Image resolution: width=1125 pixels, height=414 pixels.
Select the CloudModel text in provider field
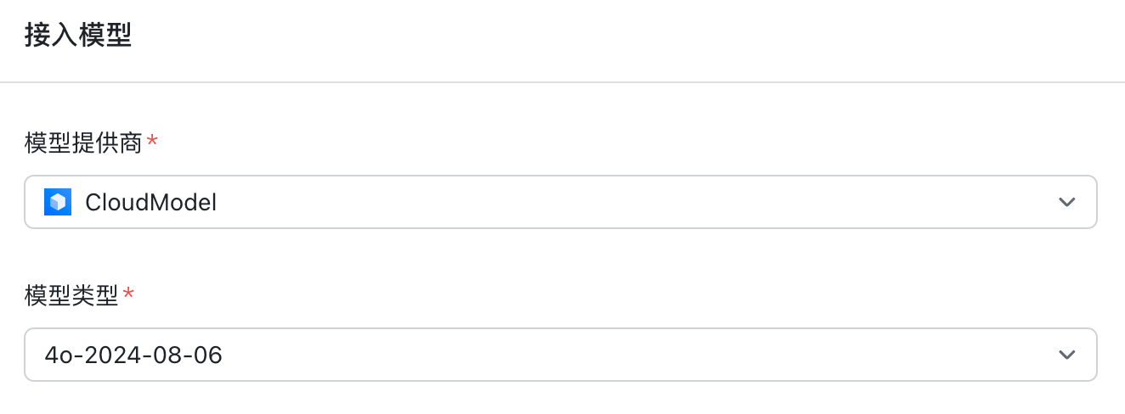pos(150,203)
